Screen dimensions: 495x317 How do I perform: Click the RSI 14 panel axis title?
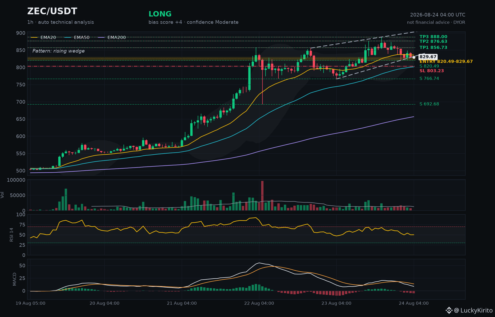click(11, 235)
